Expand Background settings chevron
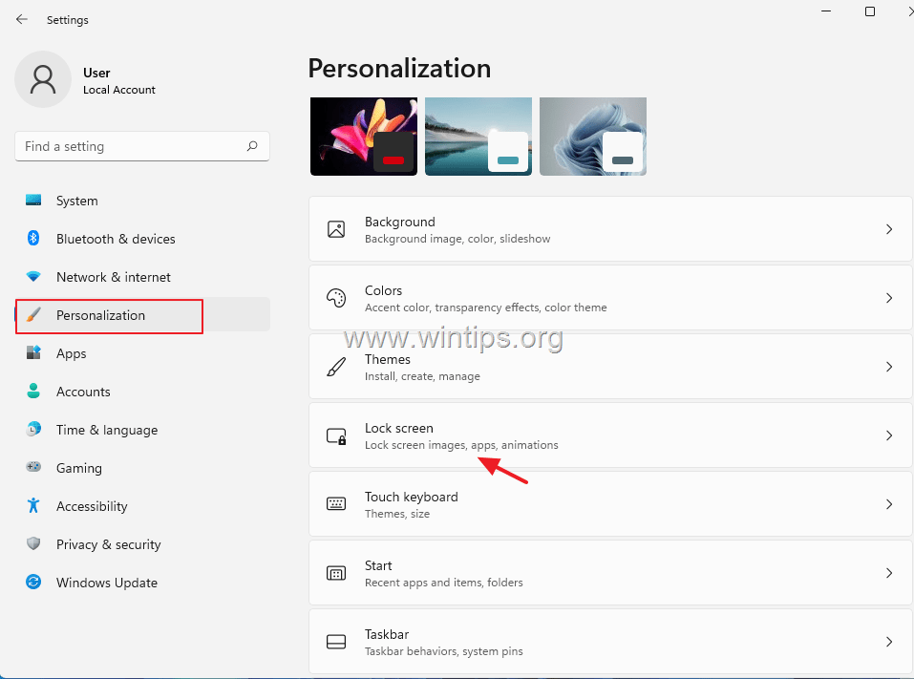 (889, 229)
